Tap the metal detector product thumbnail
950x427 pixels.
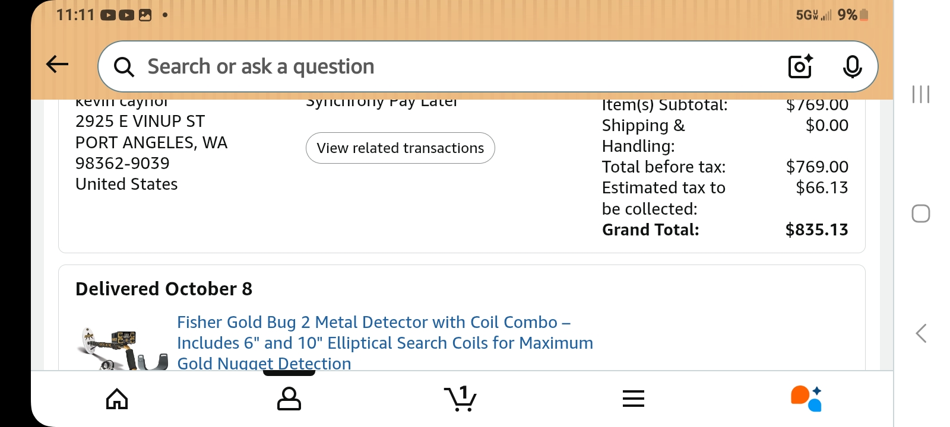pos(122,350)
